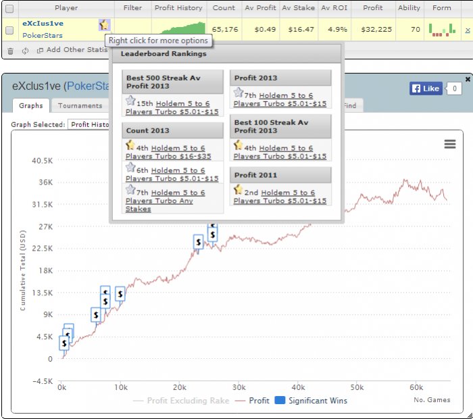473x419 pixels.
Task: Click the significant win marker near 22.5K
Action: 198,242
